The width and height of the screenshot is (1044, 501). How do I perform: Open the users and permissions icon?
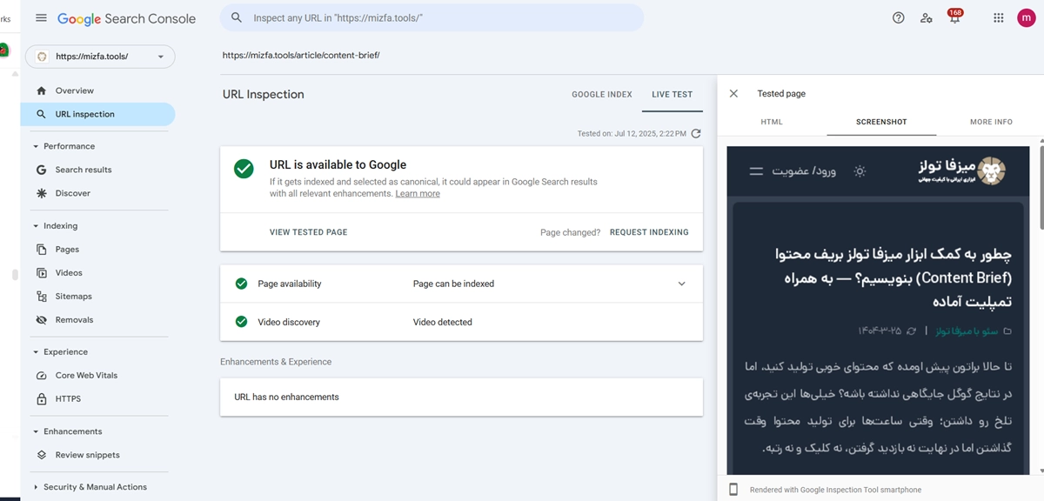(927, 18)
